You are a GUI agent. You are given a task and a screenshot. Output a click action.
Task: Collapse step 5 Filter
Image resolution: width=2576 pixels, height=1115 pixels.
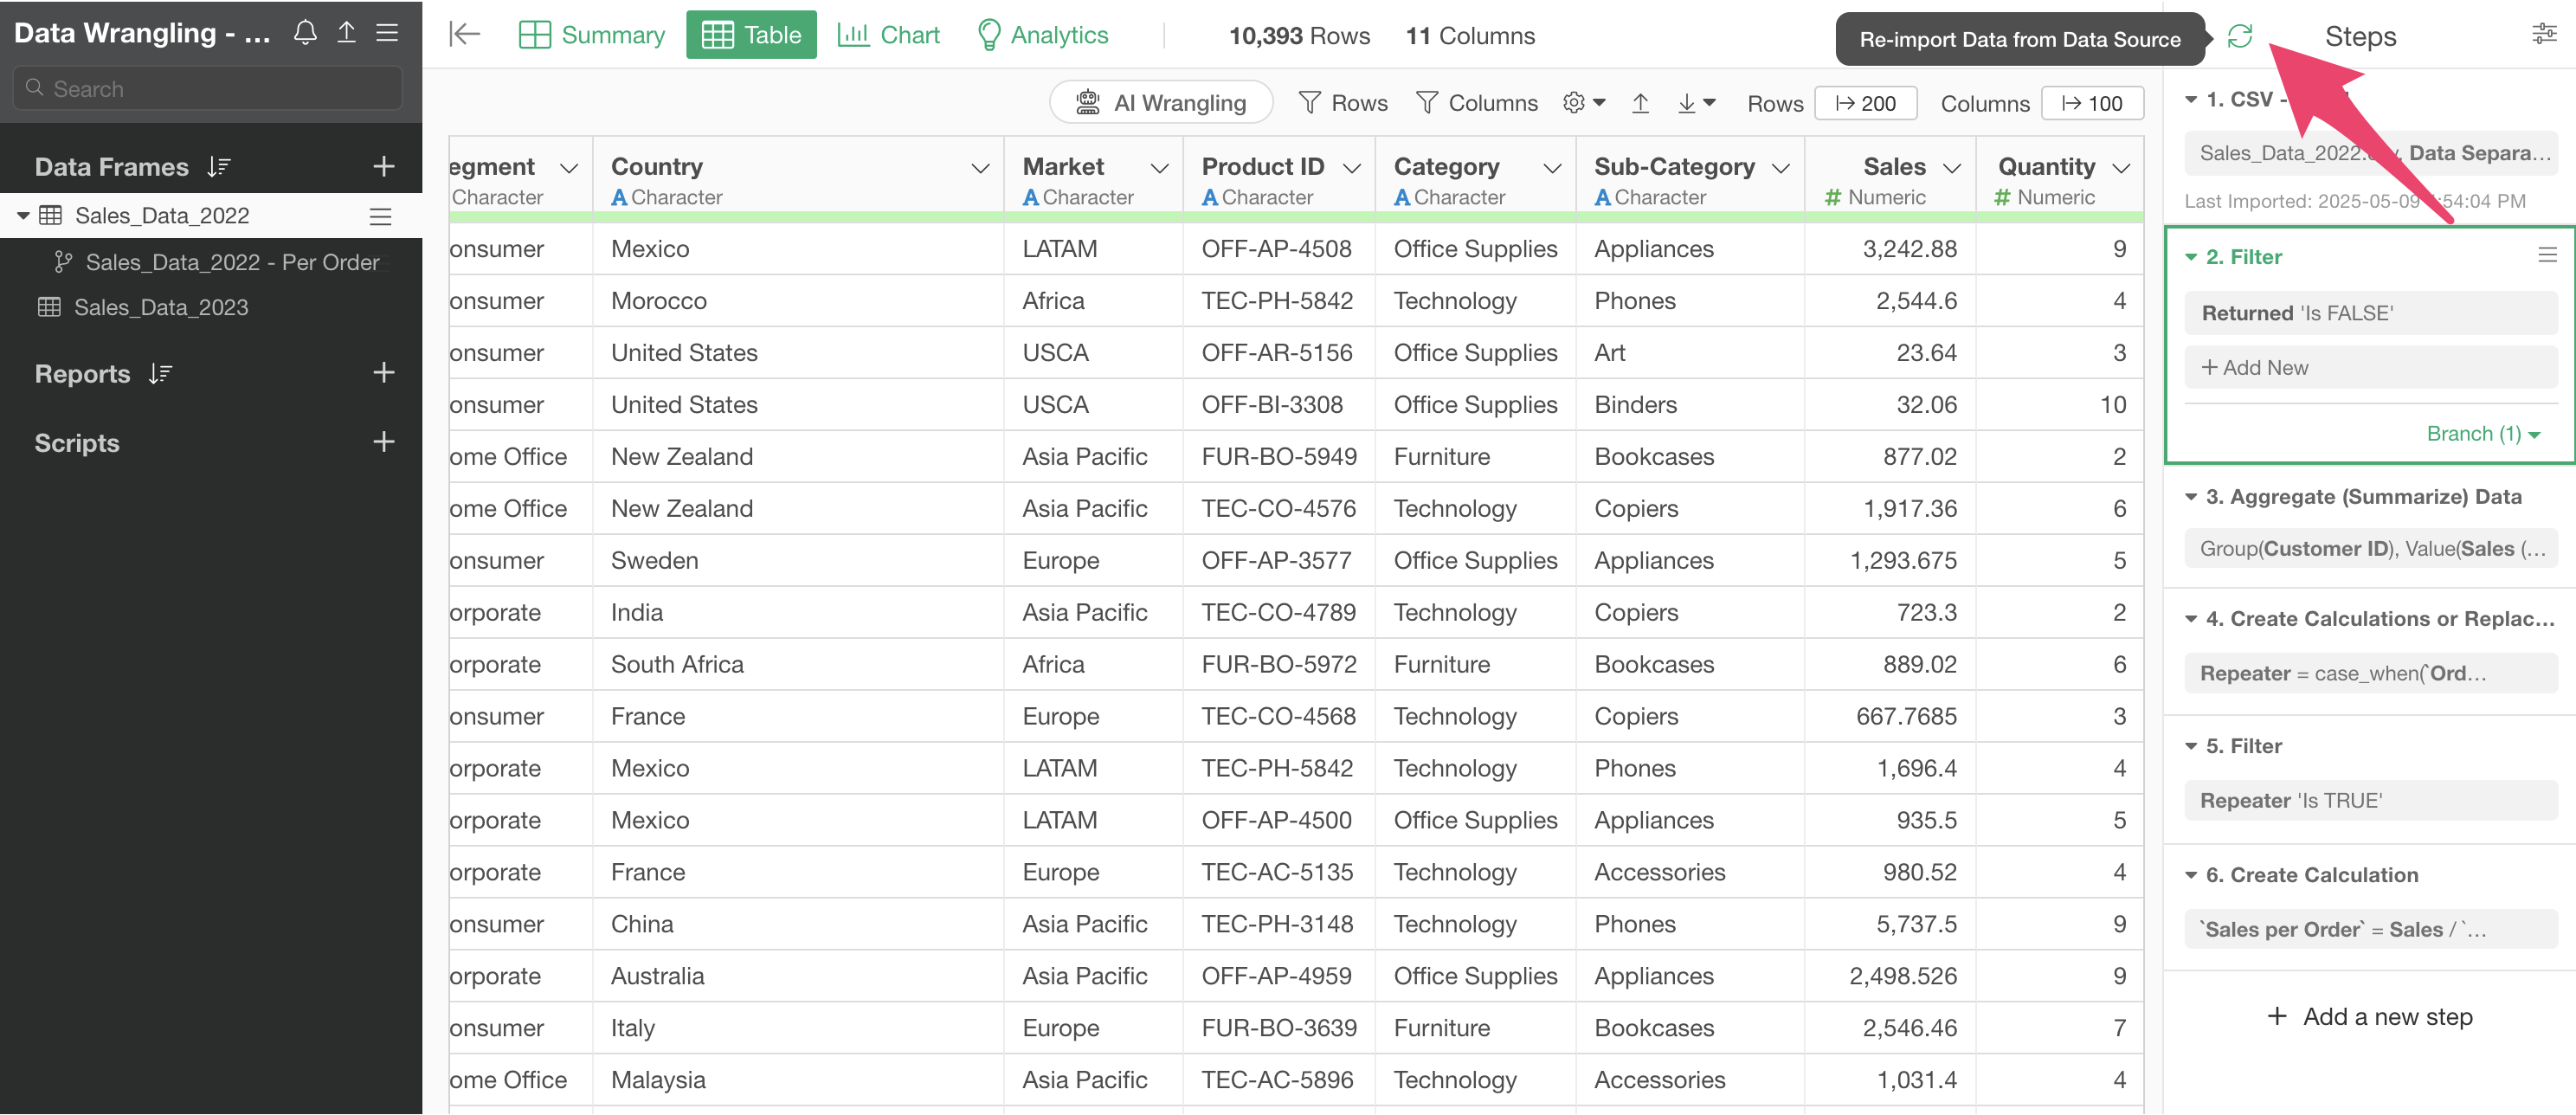(x=2191, y=746)
